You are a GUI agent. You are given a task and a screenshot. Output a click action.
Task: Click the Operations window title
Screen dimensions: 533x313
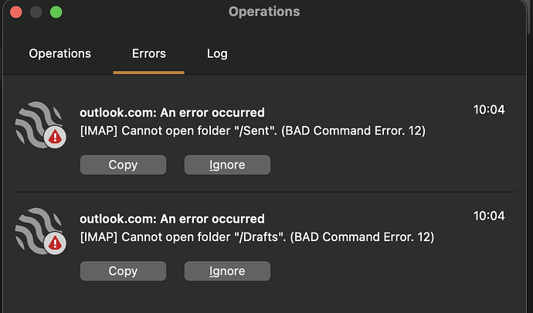coord(264,12)
